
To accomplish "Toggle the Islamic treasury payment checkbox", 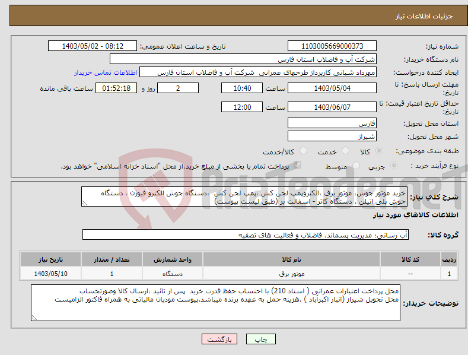I will pyautogui.click(x=297, y=165).
